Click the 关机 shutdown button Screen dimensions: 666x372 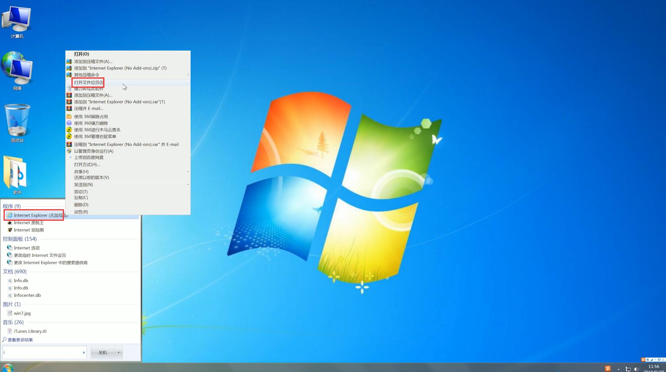103,353
